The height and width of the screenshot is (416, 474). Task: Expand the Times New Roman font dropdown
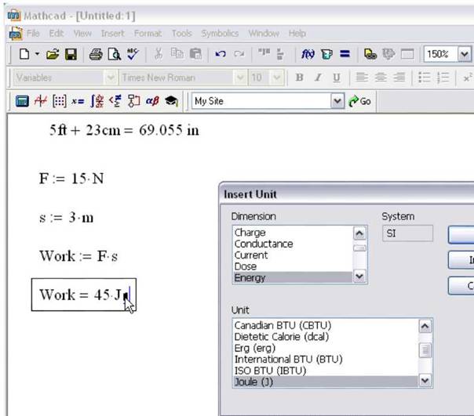coord(241,77)
